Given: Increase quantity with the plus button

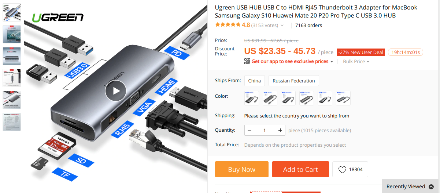Looking at the screenshot, I should (280, 130).
